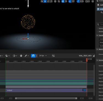Viewport: 103px width, 101px height.
Task: Click the VOIL_TEST_V01 sequence name
Action: tap(85, 56)
